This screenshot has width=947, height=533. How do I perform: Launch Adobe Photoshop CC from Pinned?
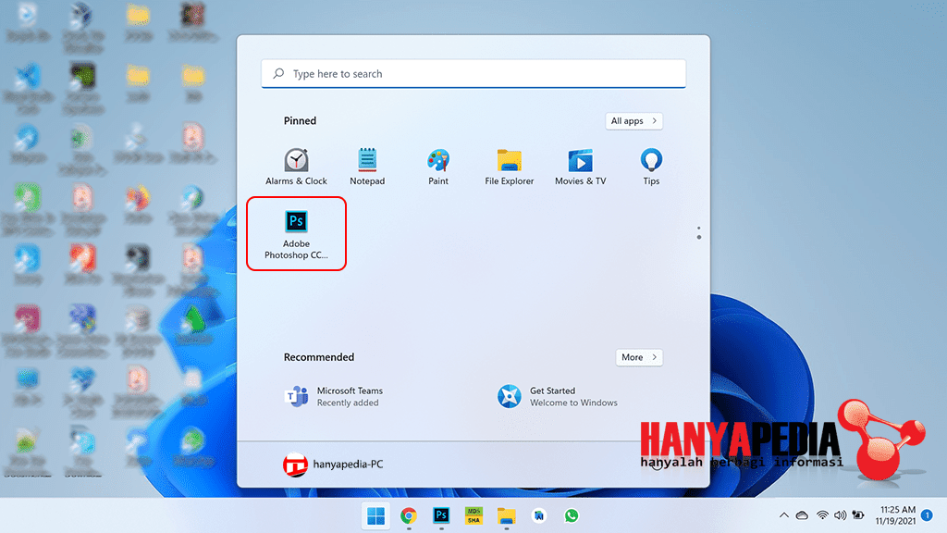tap(296, 234)
